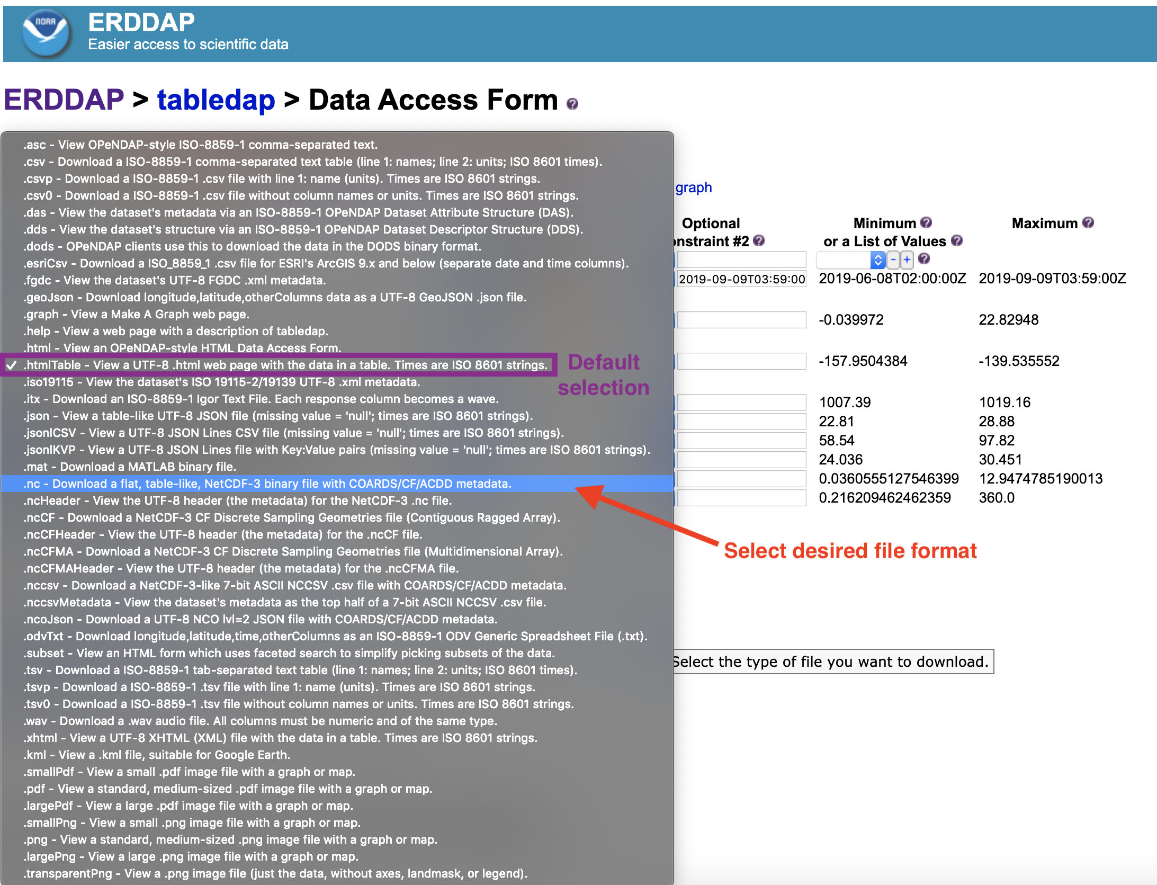Choose the .wav audio file option

pos(337,721)
